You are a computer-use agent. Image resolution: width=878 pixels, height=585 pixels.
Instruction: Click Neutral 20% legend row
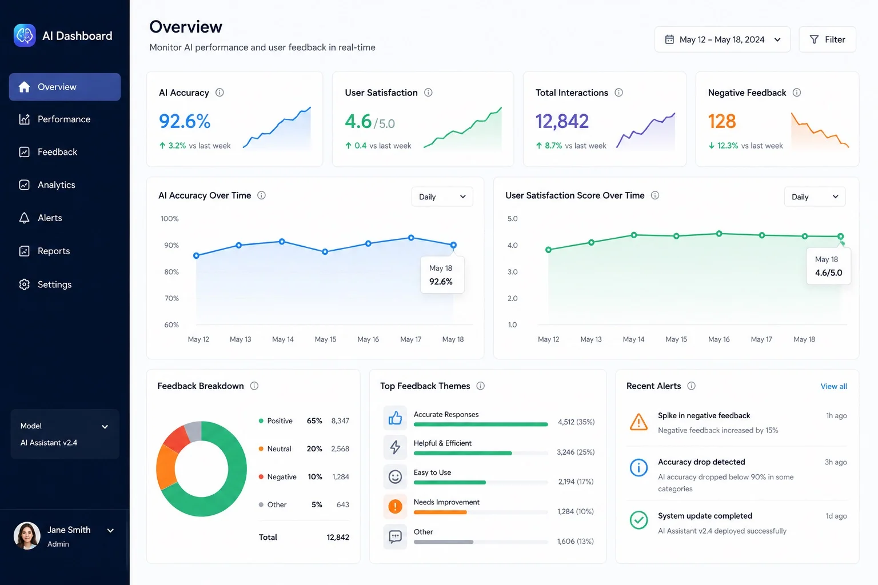tap(304, 449)
